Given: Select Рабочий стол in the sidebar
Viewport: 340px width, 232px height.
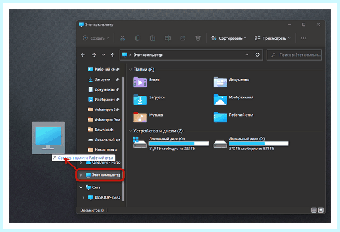Looking at the screenshot, I should (104, 70).
